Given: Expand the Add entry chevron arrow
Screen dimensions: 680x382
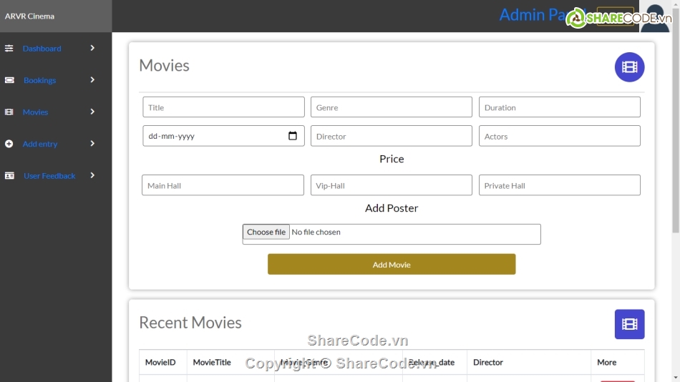Looking at the screenshot, I should pos(92,144).
